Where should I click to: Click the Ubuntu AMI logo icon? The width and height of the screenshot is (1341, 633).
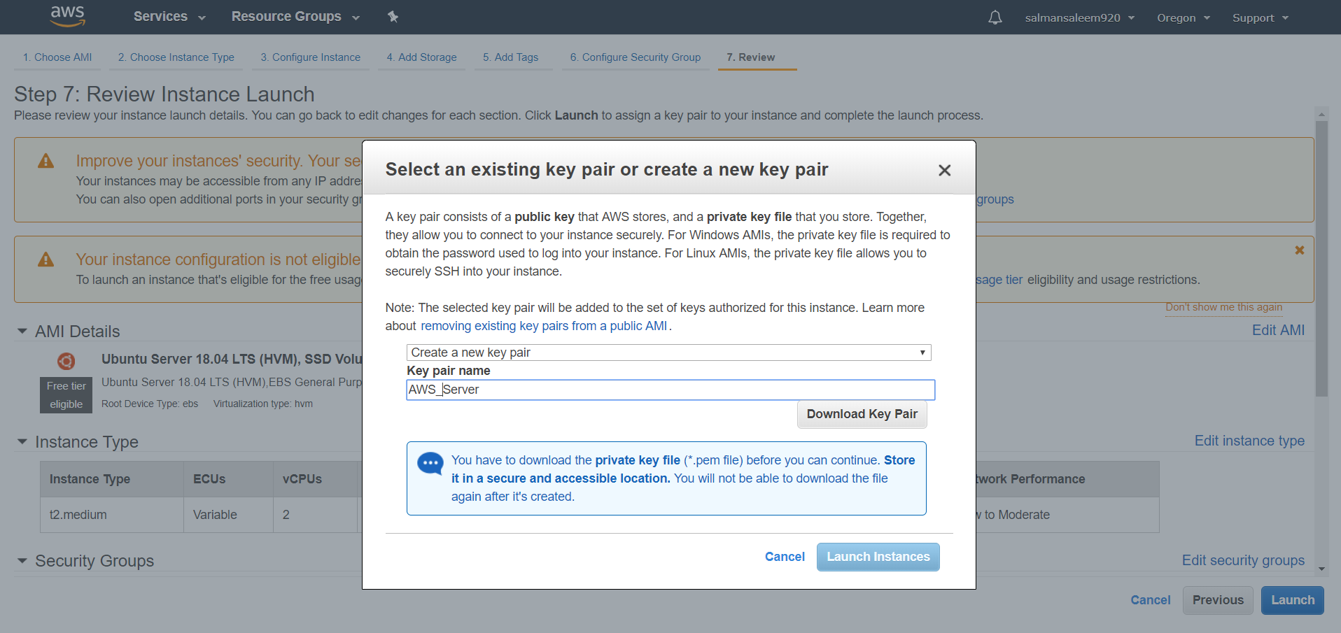[x=66, y=361]
